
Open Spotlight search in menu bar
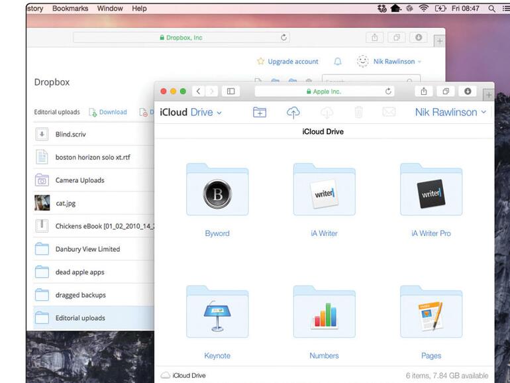point(491,9)
